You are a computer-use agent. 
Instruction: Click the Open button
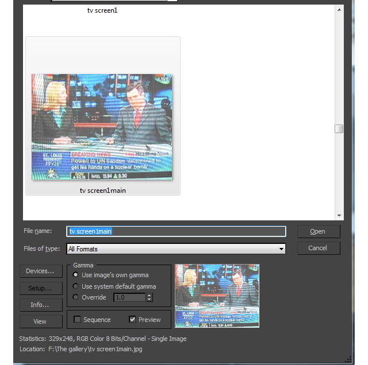[319, 231]
